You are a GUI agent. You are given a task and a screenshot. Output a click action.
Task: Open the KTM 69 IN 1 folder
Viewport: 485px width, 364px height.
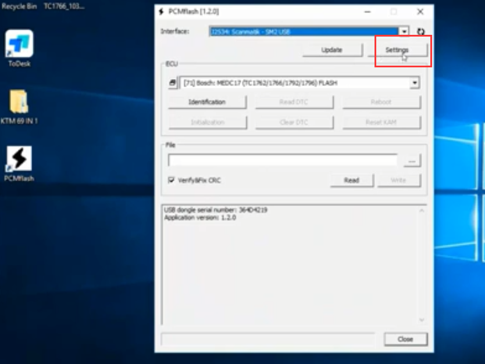point(19,106)
